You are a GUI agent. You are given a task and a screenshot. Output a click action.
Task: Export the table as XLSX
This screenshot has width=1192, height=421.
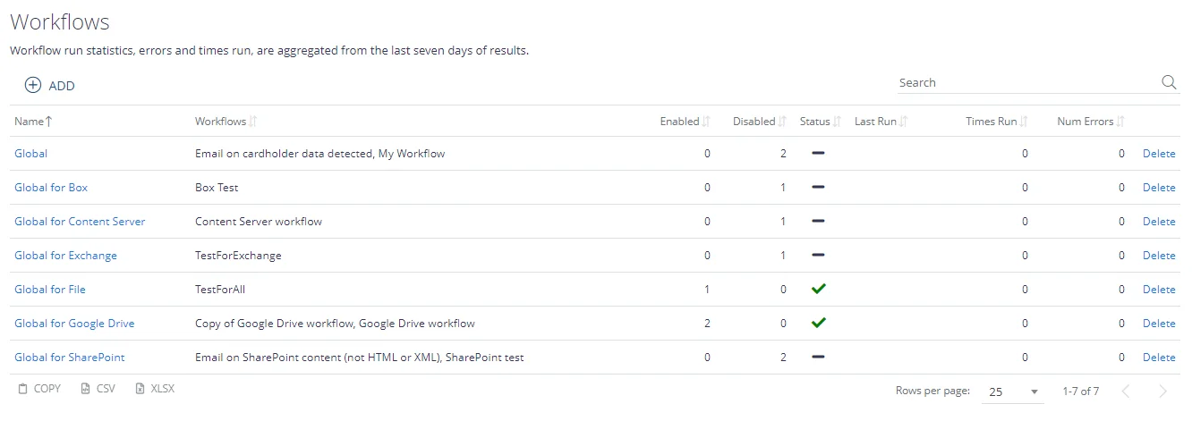[x=155, y=389]
